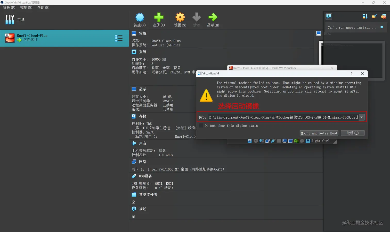Open the Control (控制) menu
The height and width of the screenshot is (232, 390).
click(26, 7)
